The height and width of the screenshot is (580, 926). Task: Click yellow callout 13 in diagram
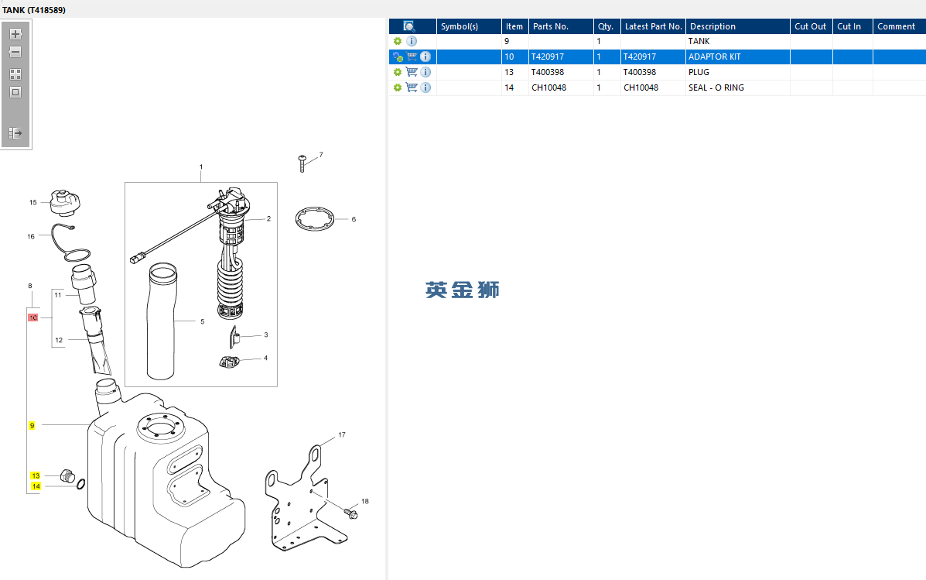pos(36,476)
